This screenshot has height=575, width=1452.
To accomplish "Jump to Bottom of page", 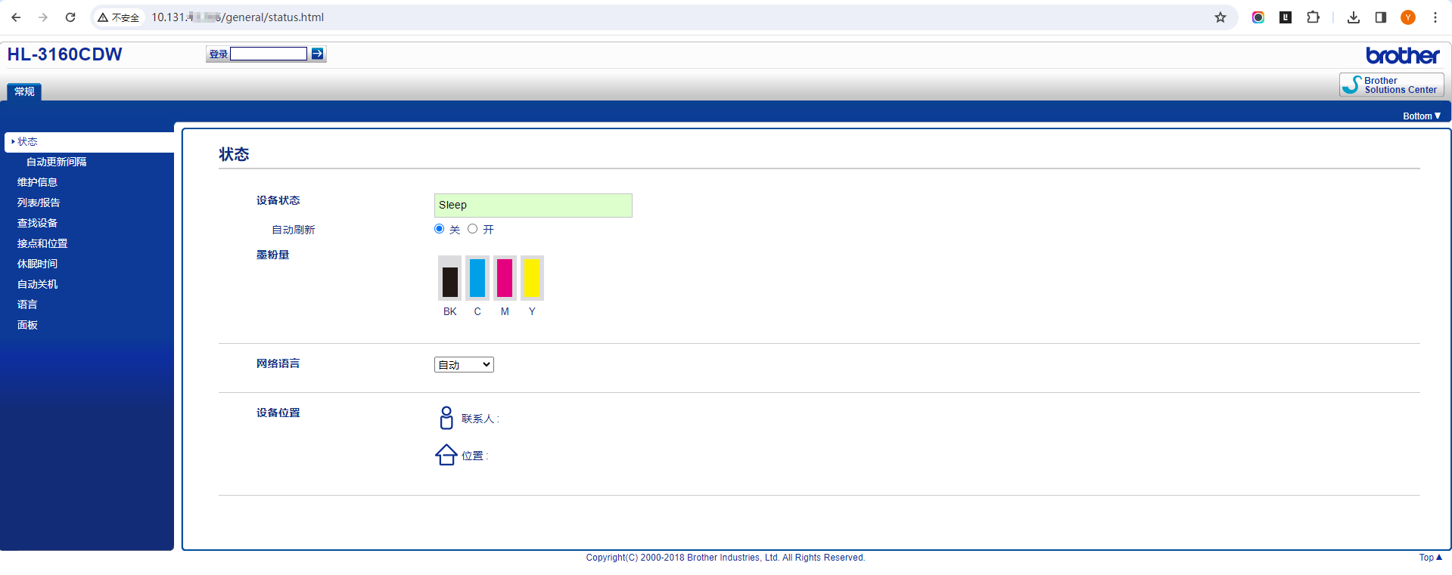I will click(1422, 116).
